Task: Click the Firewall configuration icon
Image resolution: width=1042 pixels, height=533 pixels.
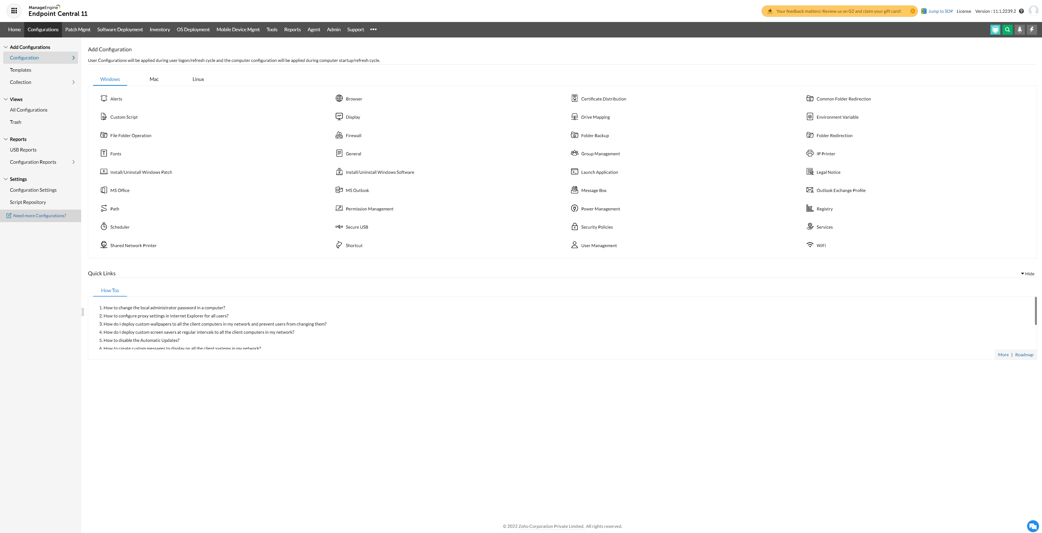Action: click(339, 135)
